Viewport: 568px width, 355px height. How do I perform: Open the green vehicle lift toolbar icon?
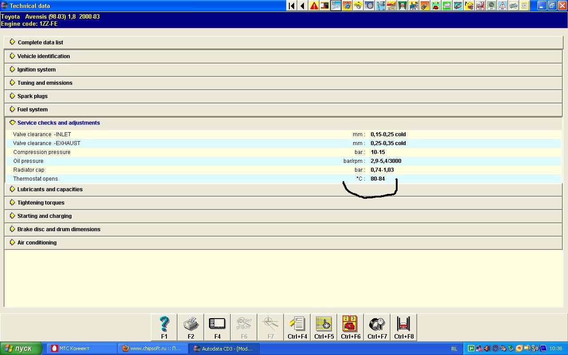[x=402, y=6]
